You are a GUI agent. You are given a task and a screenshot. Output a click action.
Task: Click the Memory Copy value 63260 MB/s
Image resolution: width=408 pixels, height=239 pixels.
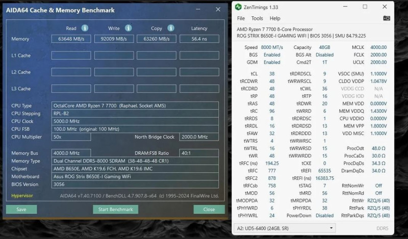(157, 39)
